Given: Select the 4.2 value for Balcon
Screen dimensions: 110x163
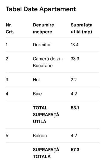Looking at the screenshot, I should (x=74, y=136).
